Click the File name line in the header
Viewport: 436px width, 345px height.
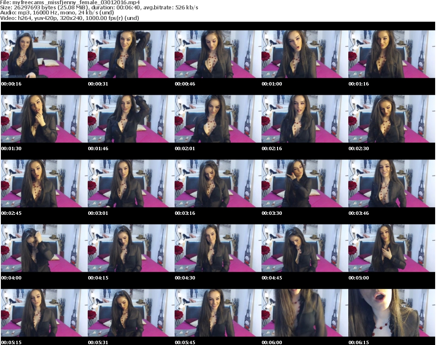(70, 3)
